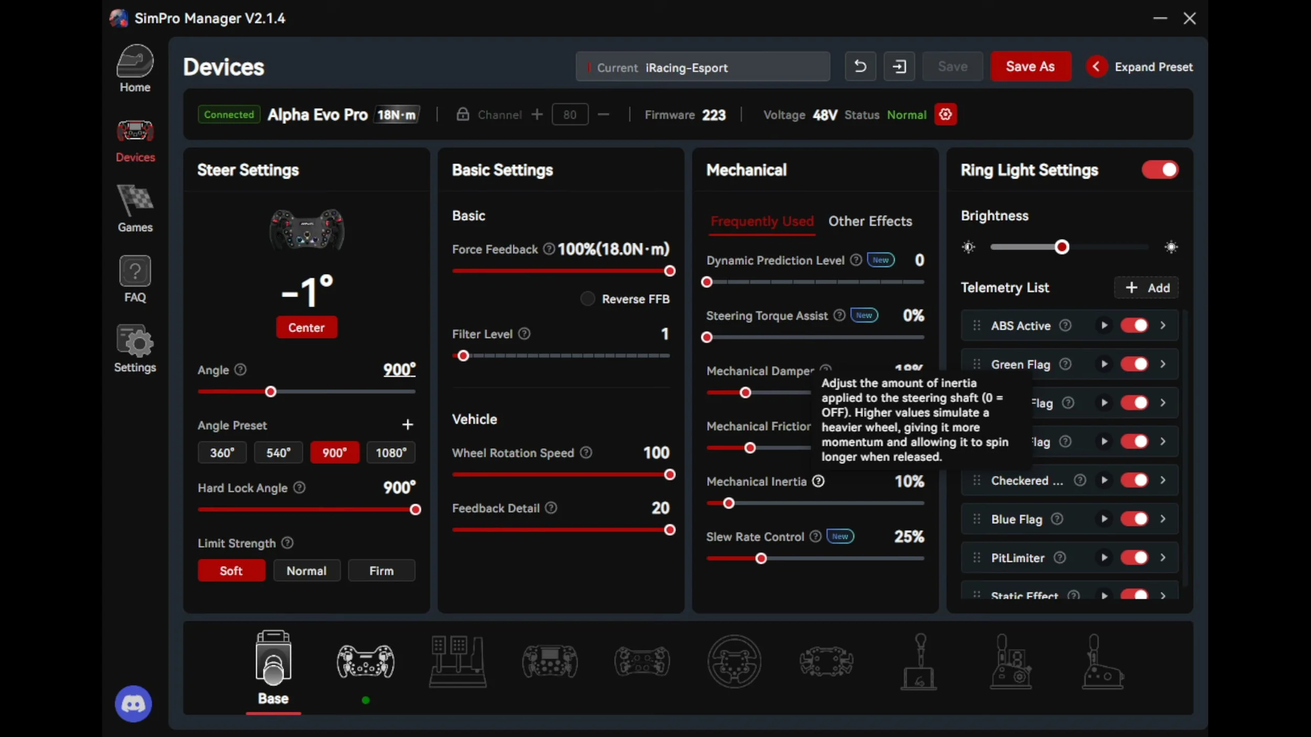Screen dimensions: 1311x737
Task: Select the Frequently Used tab
Action: (x=762, y=221)
